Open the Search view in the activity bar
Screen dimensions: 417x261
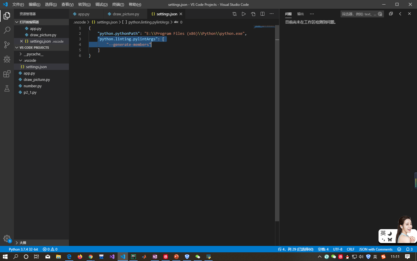tap(7, 30)
